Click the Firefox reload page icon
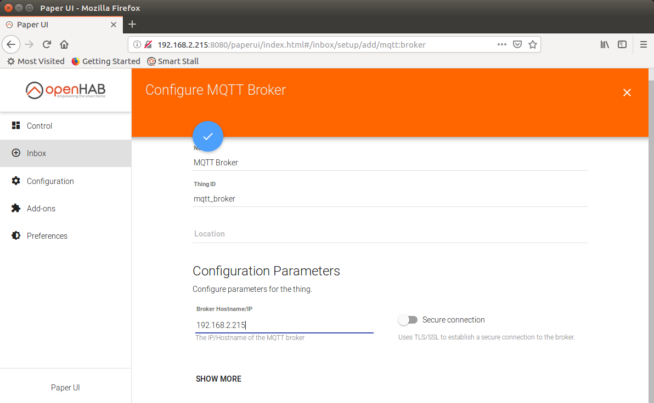 pyautogui.click(x=47, y=44)
